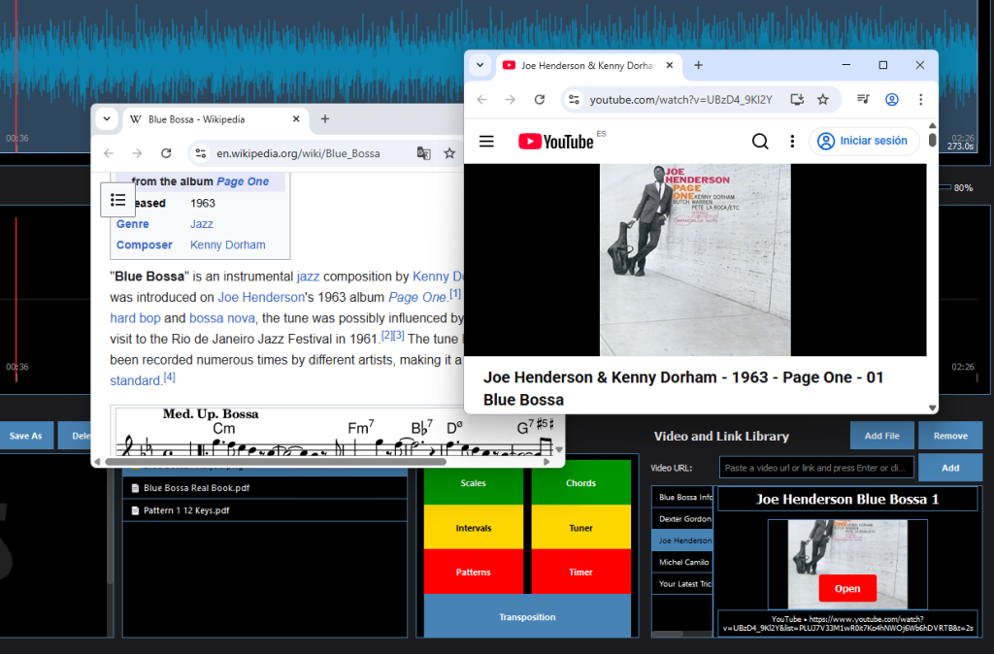
Task: Open Chrome media control icon
Action: [863, 100]
